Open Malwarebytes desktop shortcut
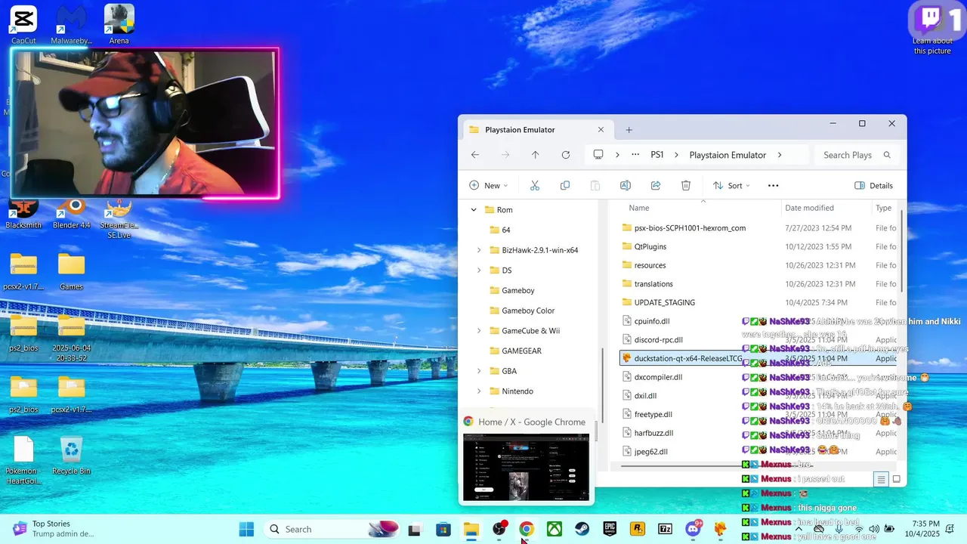Viewport: 967px width, 544px height. [71, 24]
